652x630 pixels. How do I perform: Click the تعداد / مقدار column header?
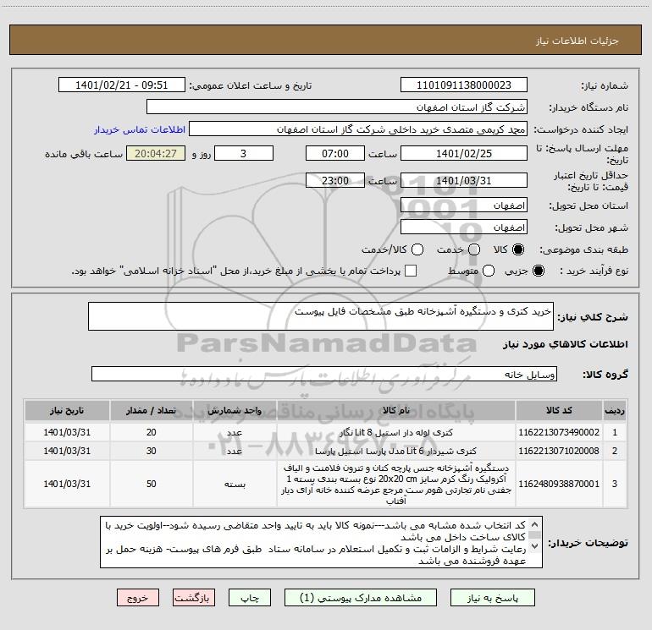pos(151,410)
